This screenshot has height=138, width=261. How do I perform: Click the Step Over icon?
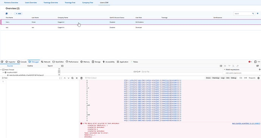(x=229, y=66)
